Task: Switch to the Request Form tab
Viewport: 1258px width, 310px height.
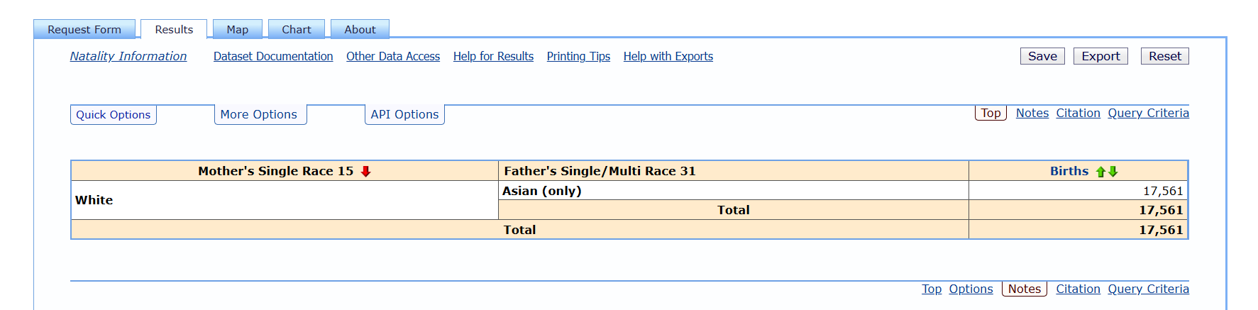Action: point(84,30)
